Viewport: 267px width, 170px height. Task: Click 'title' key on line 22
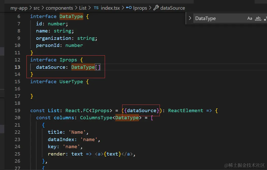pyautogui.click(x=55, y=132)
